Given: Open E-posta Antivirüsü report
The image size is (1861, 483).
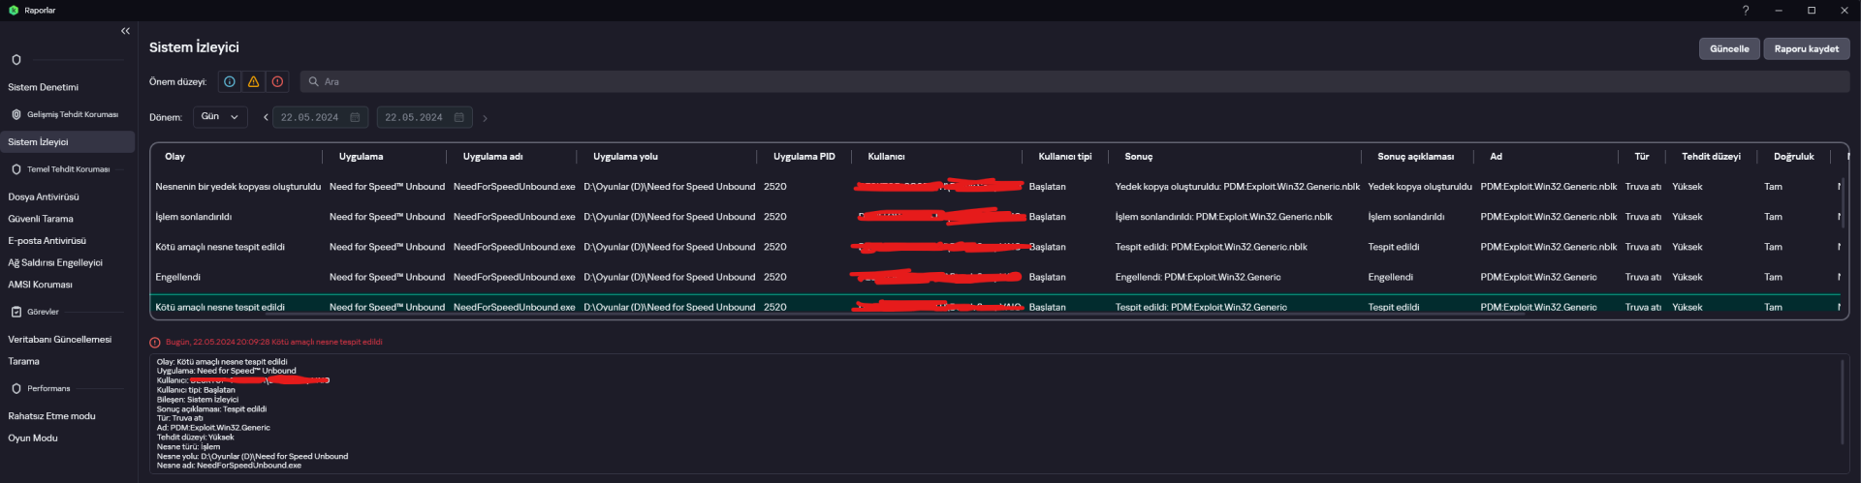Looking at the screenshot, I should (x=47, y=241).
